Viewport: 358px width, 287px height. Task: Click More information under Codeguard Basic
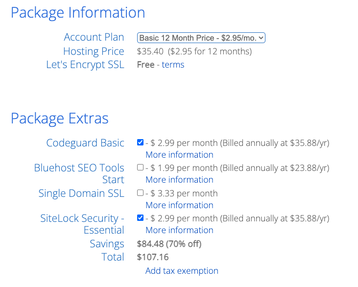(x=179, y=155)
